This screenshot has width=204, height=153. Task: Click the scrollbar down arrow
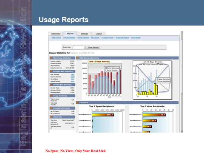tap(181, 131)
